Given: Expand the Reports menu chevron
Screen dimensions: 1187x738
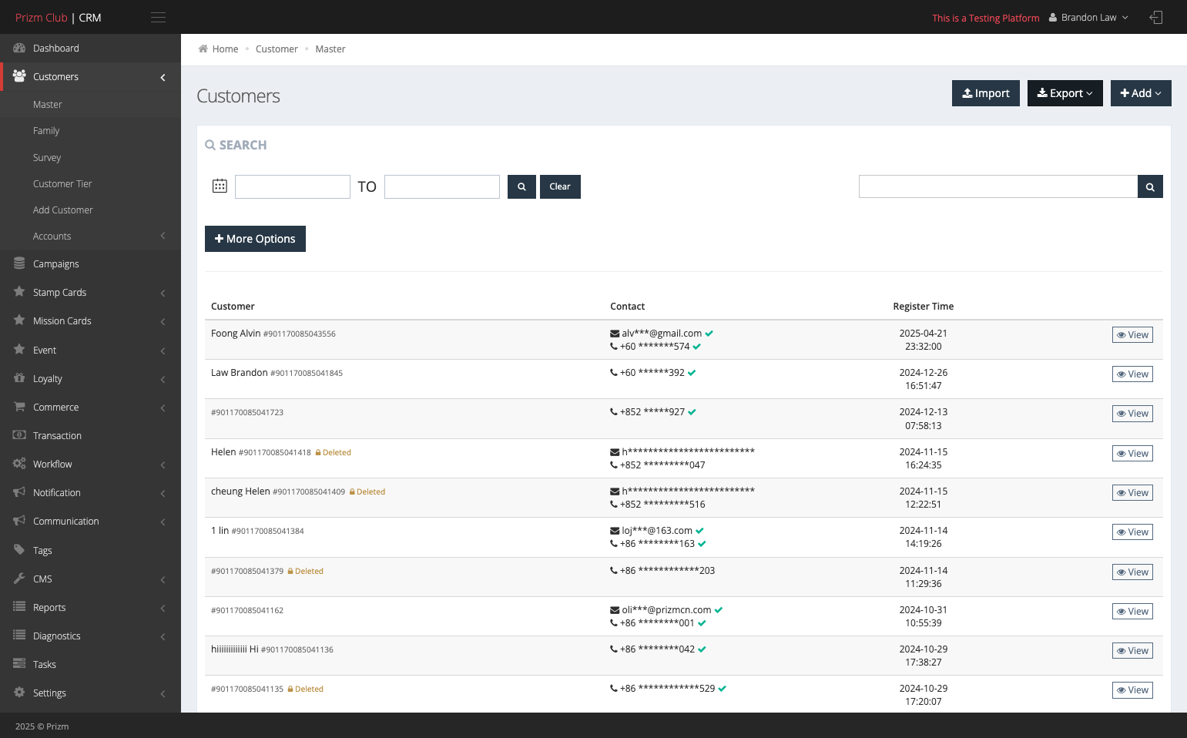Looking at the screenshot, I should pyautogui.click(x=163, y=608).
